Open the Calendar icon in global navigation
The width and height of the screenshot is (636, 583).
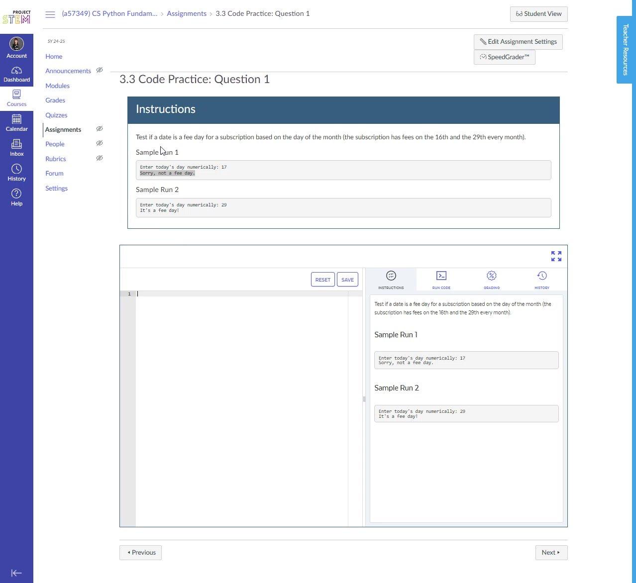pos(16,120)
